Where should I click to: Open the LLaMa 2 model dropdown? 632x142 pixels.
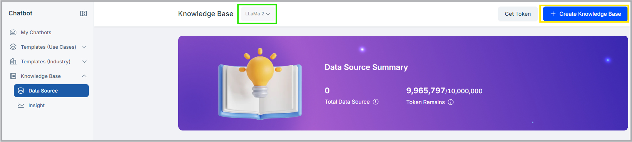(x=257, y=14)
